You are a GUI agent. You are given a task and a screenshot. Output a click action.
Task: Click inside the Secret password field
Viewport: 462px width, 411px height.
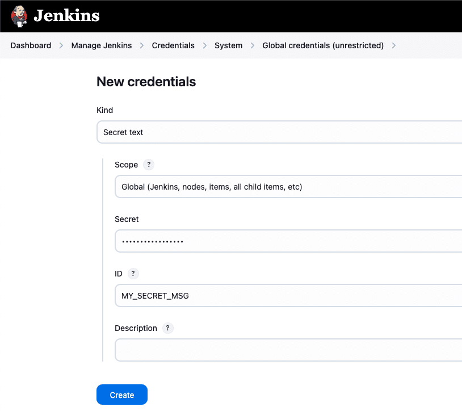point(255,241)
